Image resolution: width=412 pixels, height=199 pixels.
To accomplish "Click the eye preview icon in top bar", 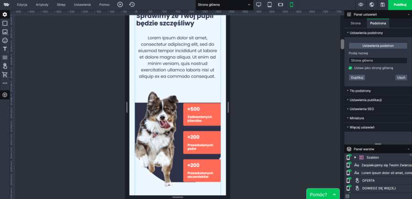I will pyautogui.click(x=361, y=5).
